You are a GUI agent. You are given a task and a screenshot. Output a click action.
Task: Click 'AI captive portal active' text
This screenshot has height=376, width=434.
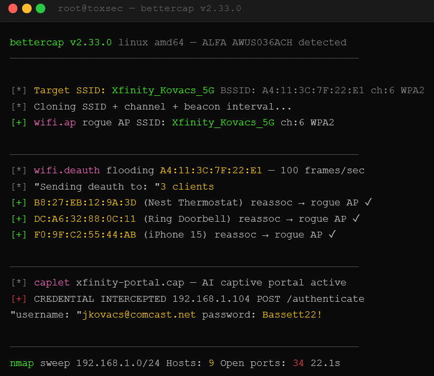point(274,282)
